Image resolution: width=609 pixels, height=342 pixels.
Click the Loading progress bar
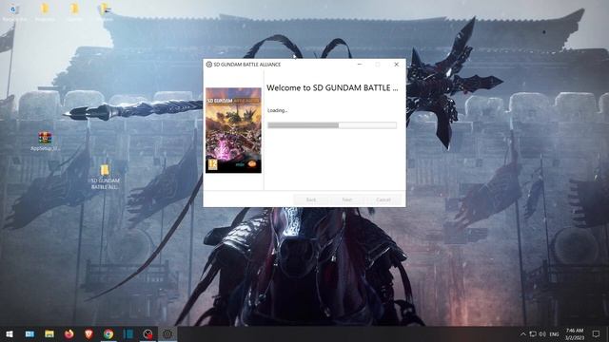(x=332, y=125)
